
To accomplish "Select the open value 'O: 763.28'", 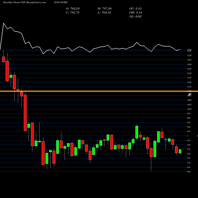I will tap(73, 9).
